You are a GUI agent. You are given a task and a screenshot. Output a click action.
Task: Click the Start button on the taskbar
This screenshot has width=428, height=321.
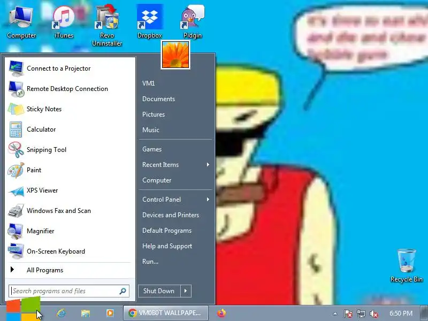(x=23, y=310)
